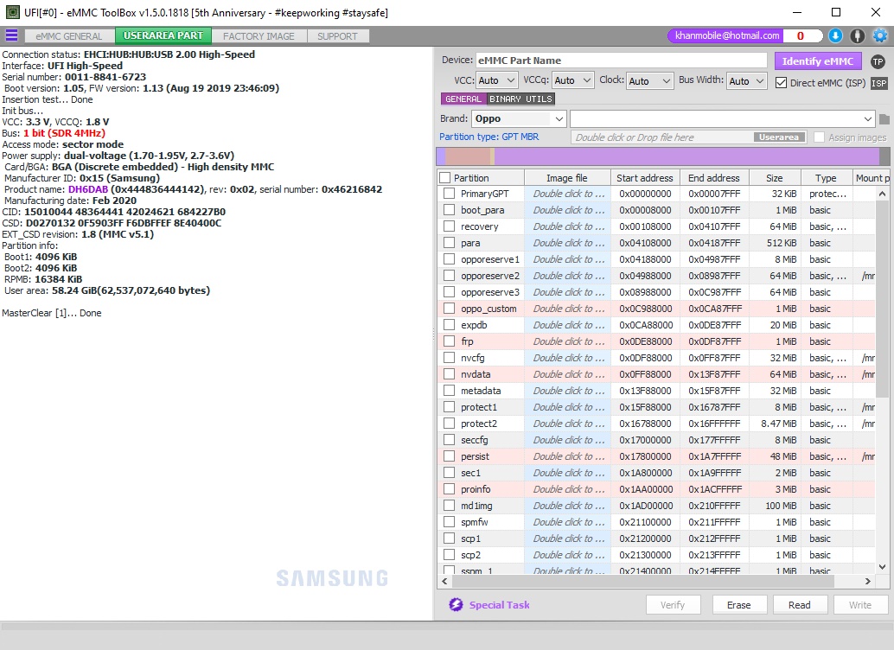Click the Erase button
The height and width of the screenshot is (650, 894).
739,605
